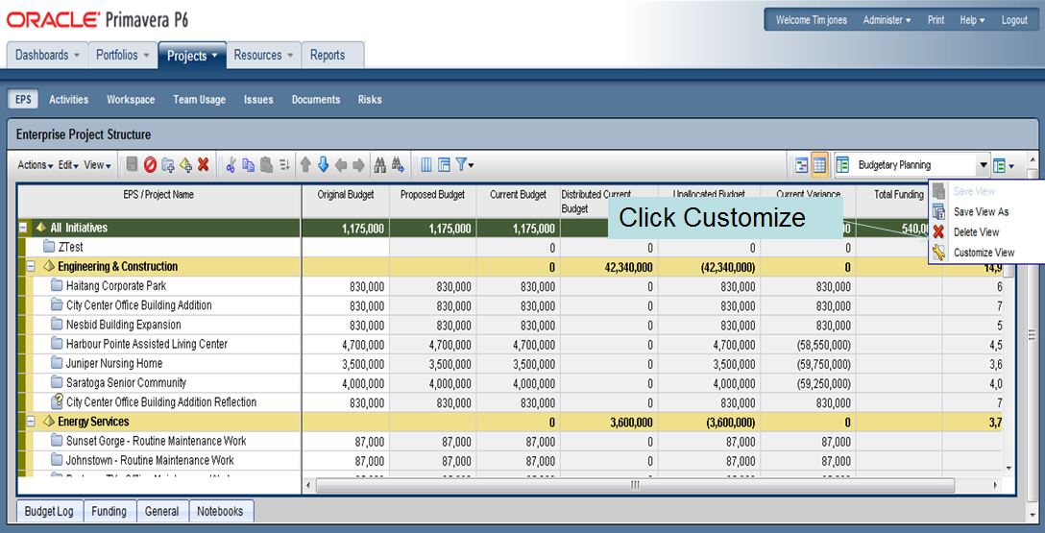The height and width of the screenshot is (533, 1045).
Task: Open the General detail tab
Action: (162, 511)
